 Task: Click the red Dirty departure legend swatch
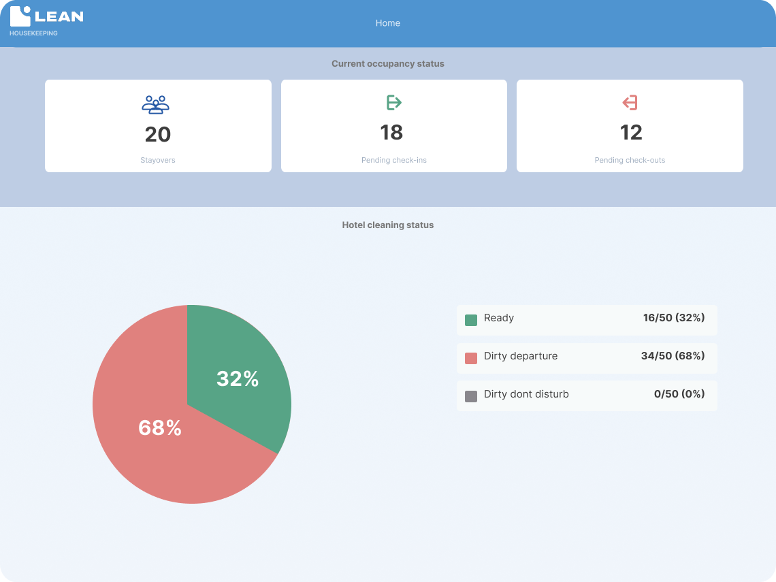[471, 358]
